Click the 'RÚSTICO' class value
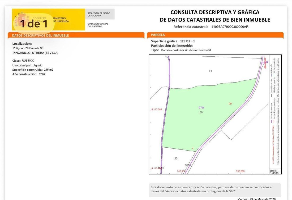The width and height of the screenshot is (292, 200). 28,61
